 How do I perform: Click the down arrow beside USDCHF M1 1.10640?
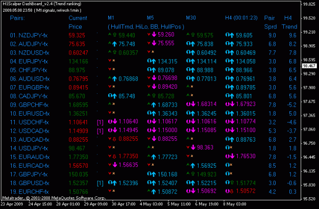[115, 121]
